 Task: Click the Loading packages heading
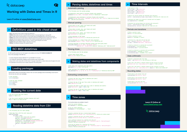click(x=23, y=68)
